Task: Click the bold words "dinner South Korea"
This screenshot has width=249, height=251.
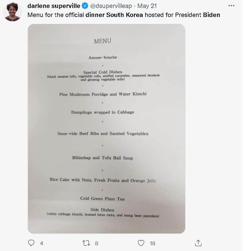Action: point(114,15)
